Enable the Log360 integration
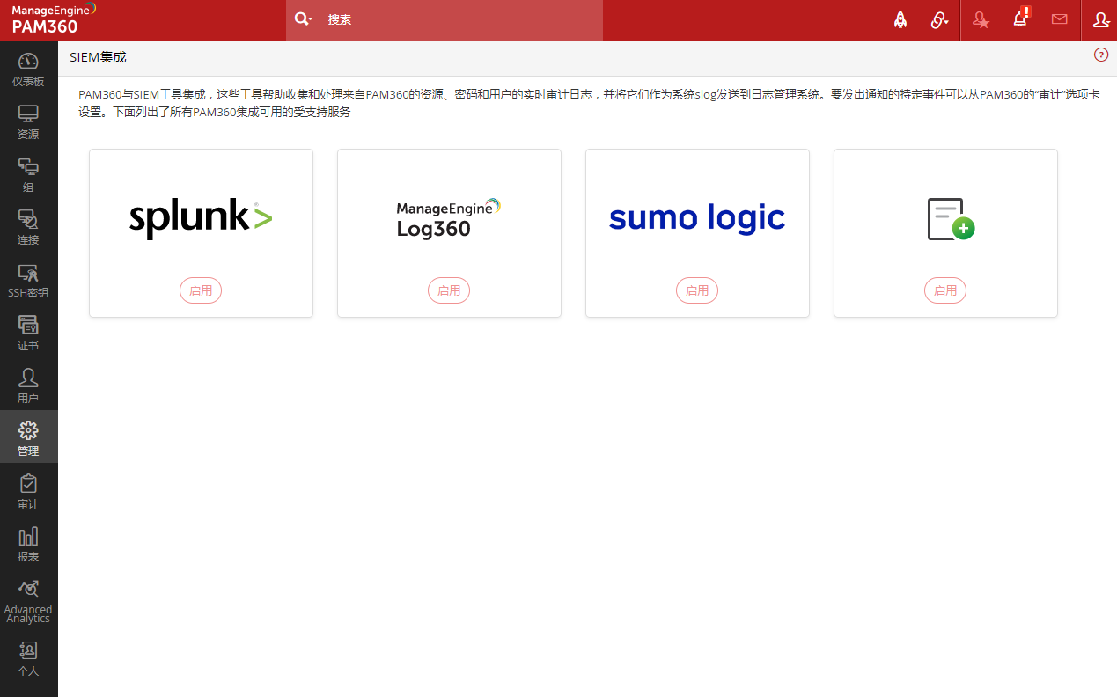The height and width of the screenshot is (697, 1117). pos(449,290)
